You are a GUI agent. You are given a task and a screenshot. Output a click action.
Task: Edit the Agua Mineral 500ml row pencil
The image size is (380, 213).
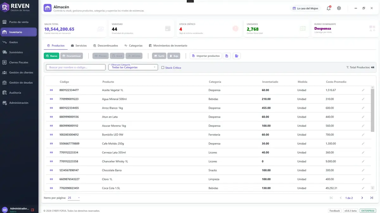(363, 99)
